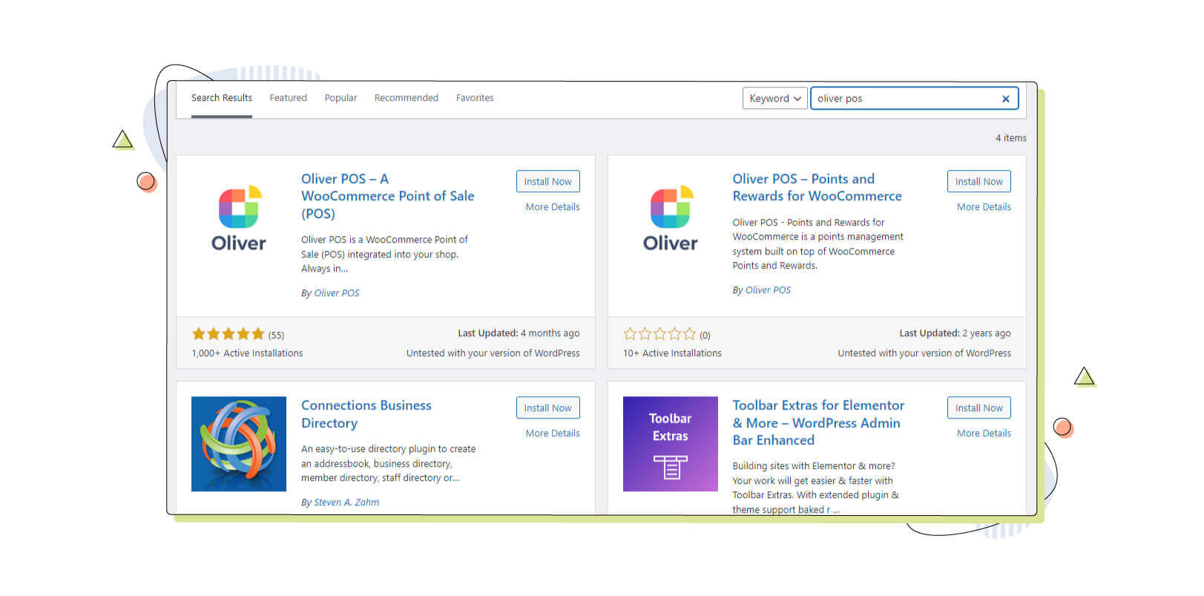The image size is (1204, 596).
Task: Switch to the Search Results tab
Action: coord(222,98)
